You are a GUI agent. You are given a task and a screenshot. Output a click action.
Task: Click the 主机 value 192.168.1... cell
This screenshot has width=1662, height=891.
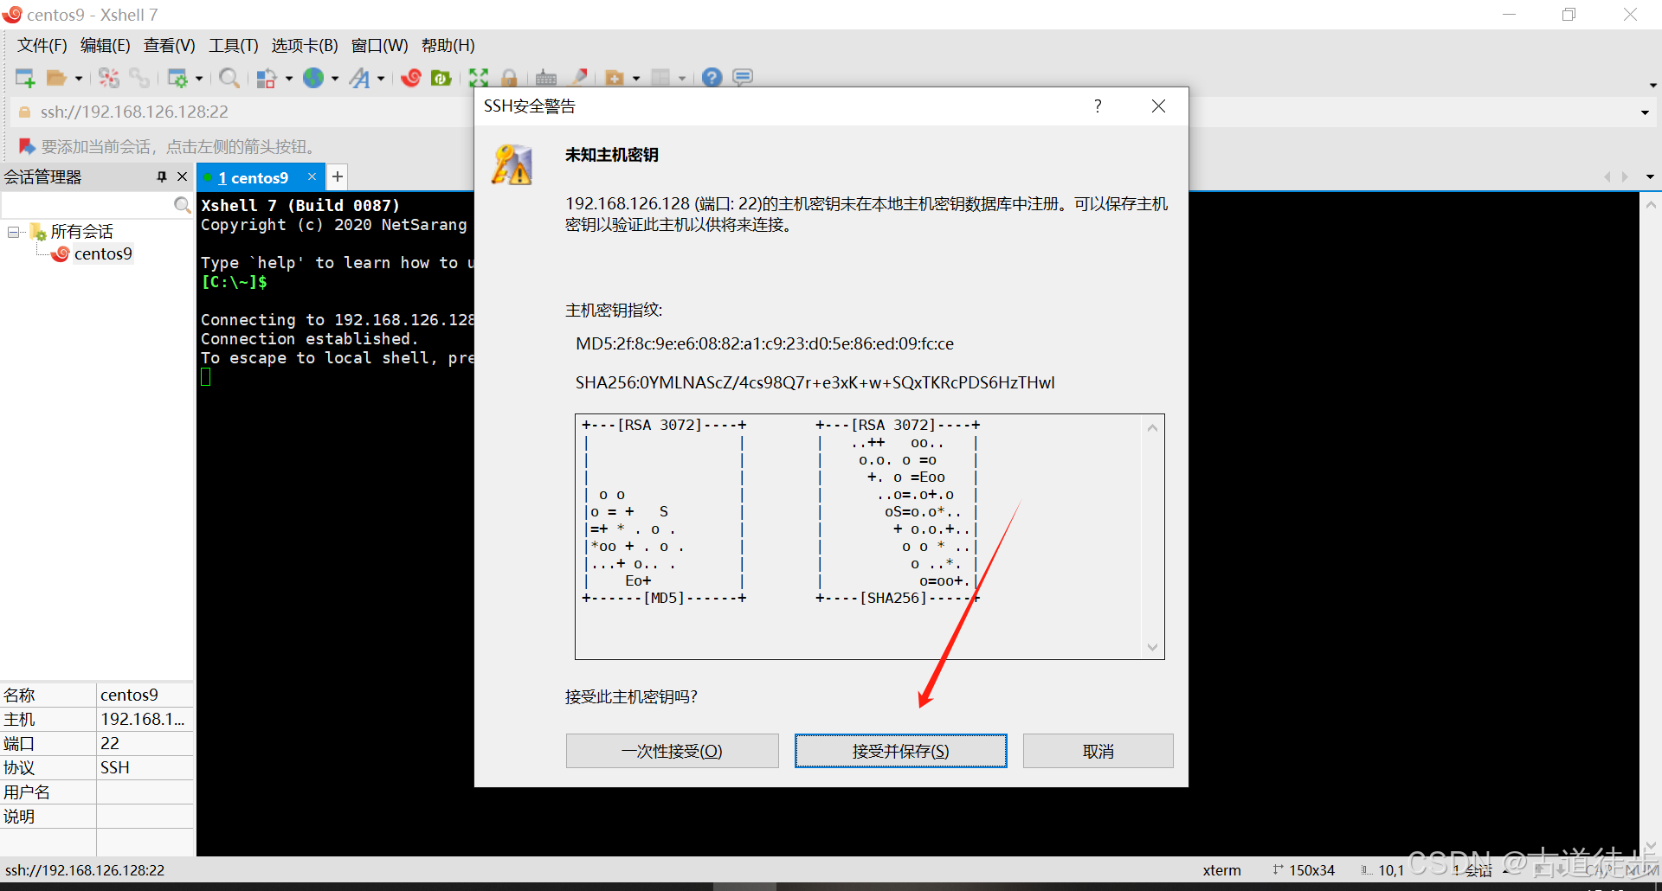pyautogui.click(x=145, y=719)
